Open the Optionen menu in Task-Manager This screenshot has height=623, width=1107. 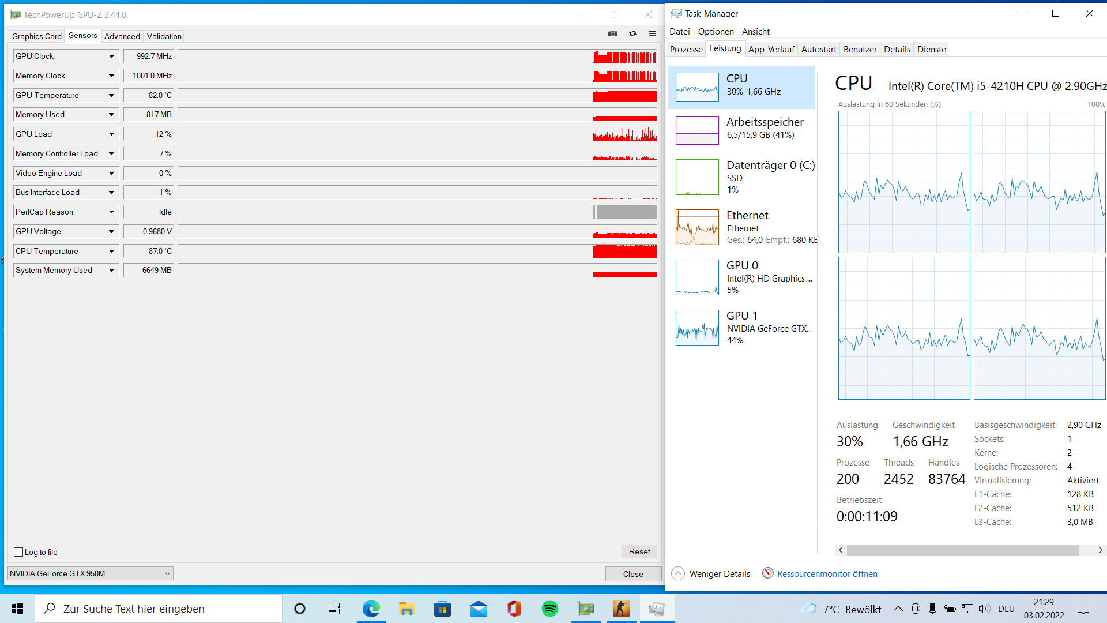716,32
